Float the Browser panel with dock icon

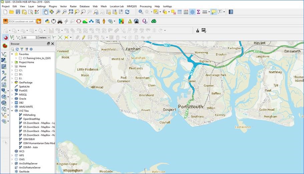pos(48,44)
